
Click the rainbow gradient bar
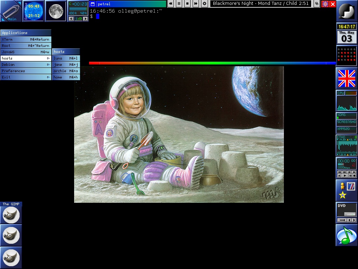point(212,63)
